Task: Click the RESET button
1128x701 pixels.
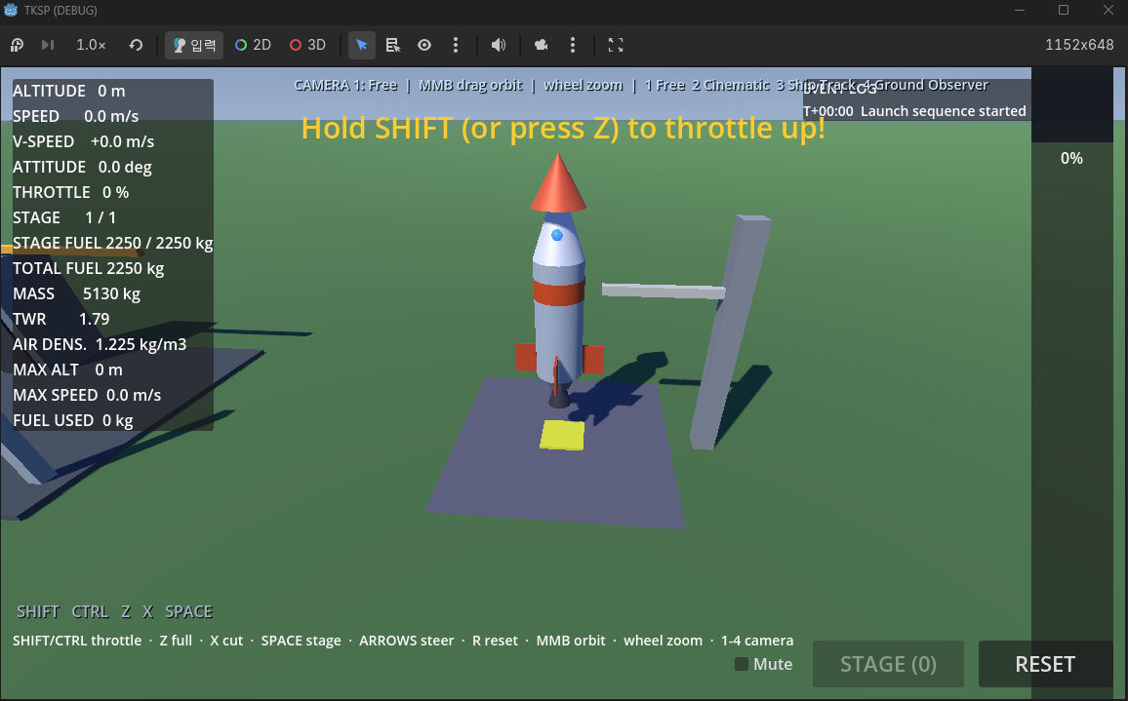Action: [1045, 664]
